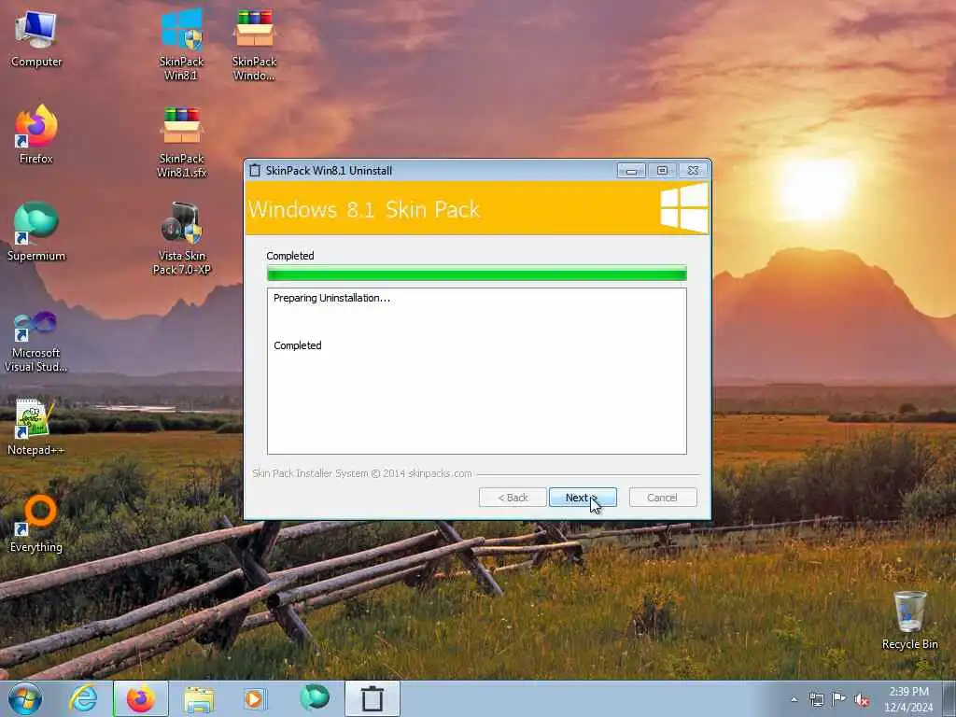Click the Windows logo in the yellow banner
The image size is (956, 717).
point(684,208)
